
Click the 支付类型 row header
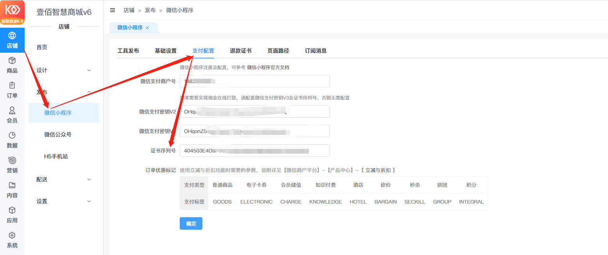[194, 185]
